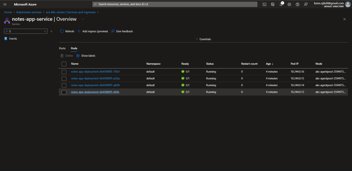The width and height of the screenshot is (352, 171).
Task: Sort by the Name column header
Action: (75, 64)
